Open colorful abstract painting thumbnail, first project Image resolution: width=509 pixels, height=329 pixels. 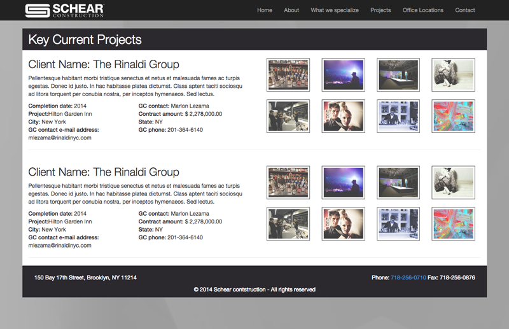[x=453, y=116]
